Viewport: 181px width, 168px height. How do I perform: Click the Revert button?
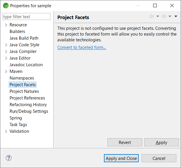coord(125,143)
